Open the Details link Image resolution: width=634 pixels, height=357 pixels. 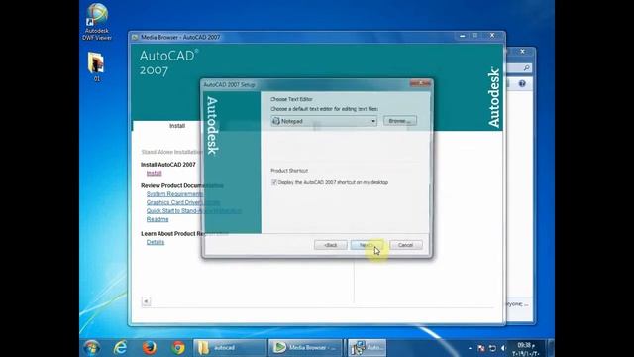[156, 242]
